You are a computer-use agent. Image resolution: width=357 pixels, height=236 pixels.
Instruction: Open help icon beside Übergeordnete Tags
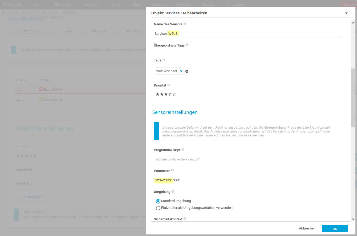tap(187, 45)
